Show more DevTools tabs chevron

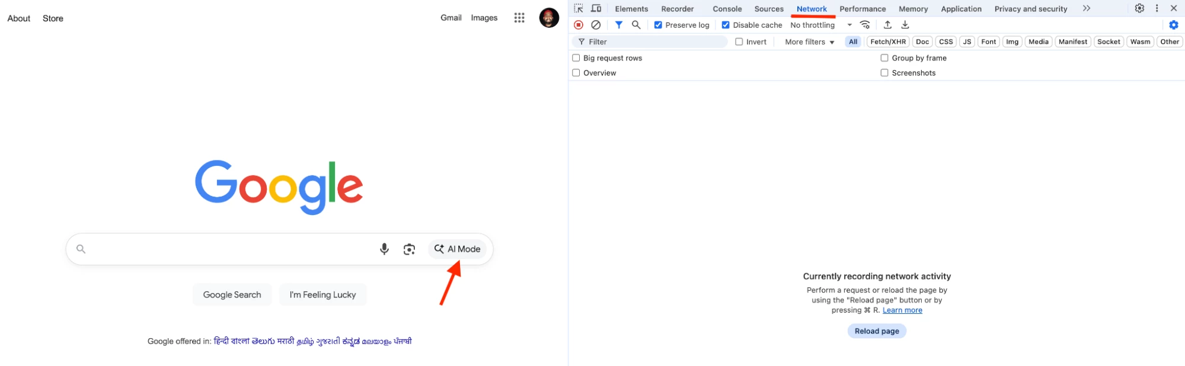coord(1086,8)
